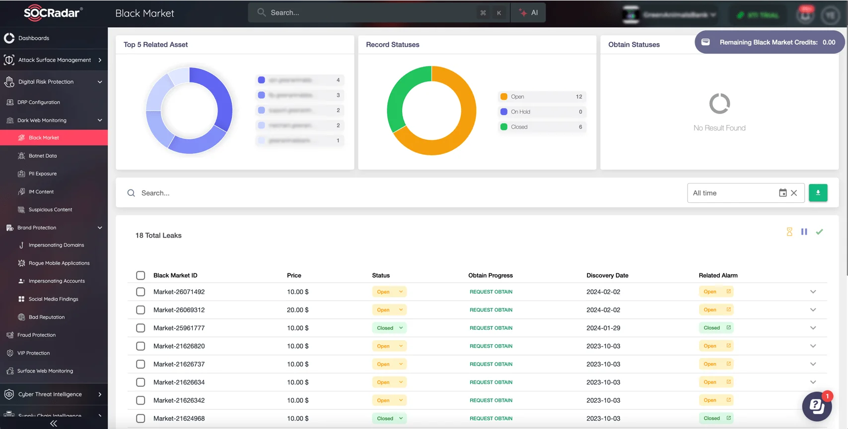Toggle the select-all checkbox in table header
The width and height of the screenshot is (848, 429).
(141, 275)
